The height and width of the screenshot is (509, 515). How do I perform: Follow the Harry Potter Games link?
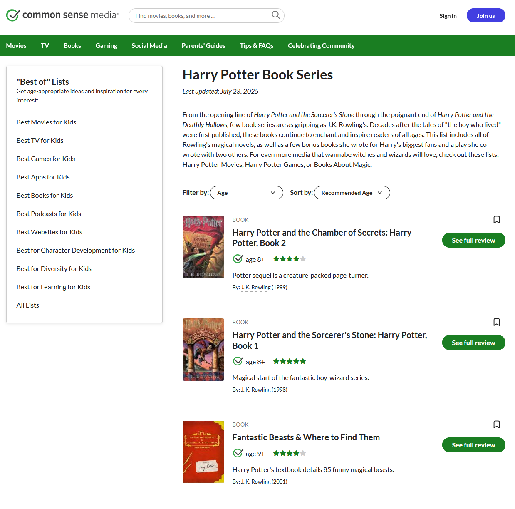pos(274,164)
